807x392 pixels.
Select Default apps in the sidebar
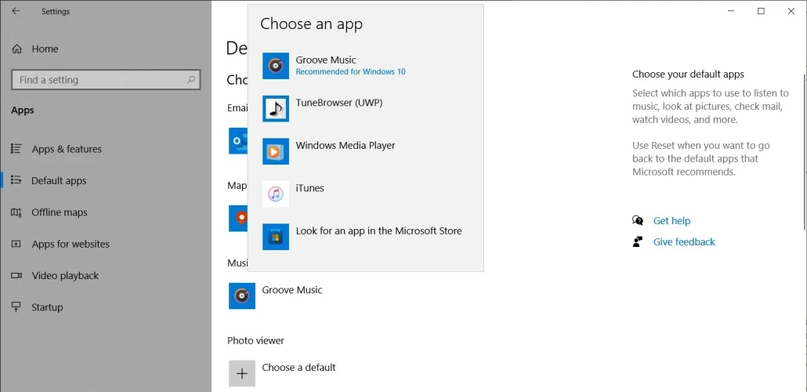coord(59,181)
